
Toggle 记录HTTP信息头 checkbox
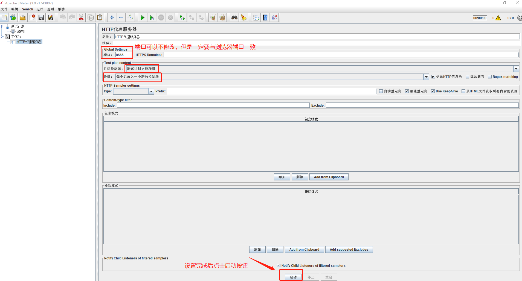click(x=433, y=77)
